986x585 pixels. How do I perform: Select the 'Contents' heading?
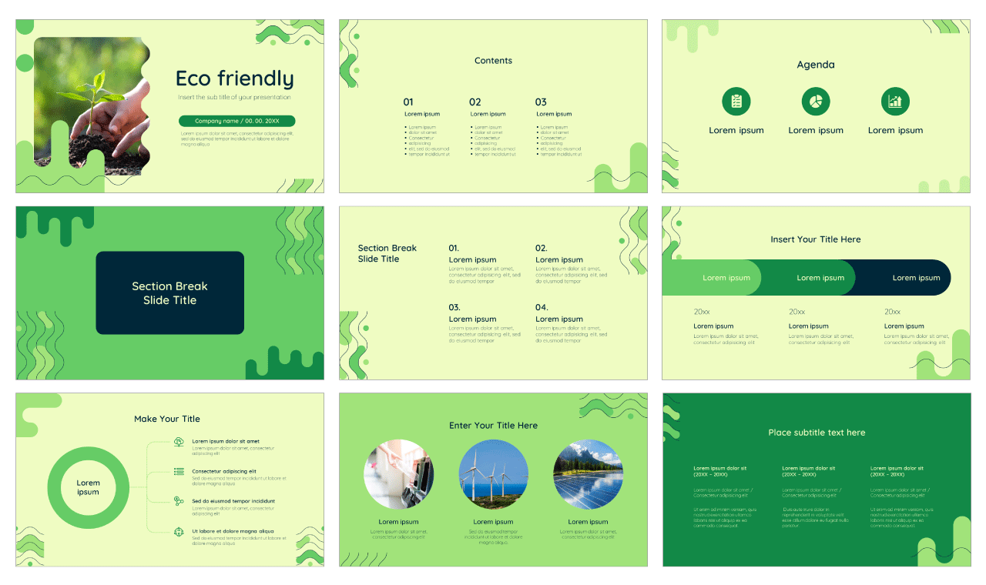pyautogui.click(x=493, y=61)
